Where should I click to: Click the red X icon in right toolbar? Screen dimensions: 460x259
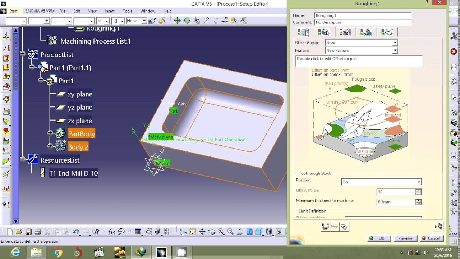454,51
